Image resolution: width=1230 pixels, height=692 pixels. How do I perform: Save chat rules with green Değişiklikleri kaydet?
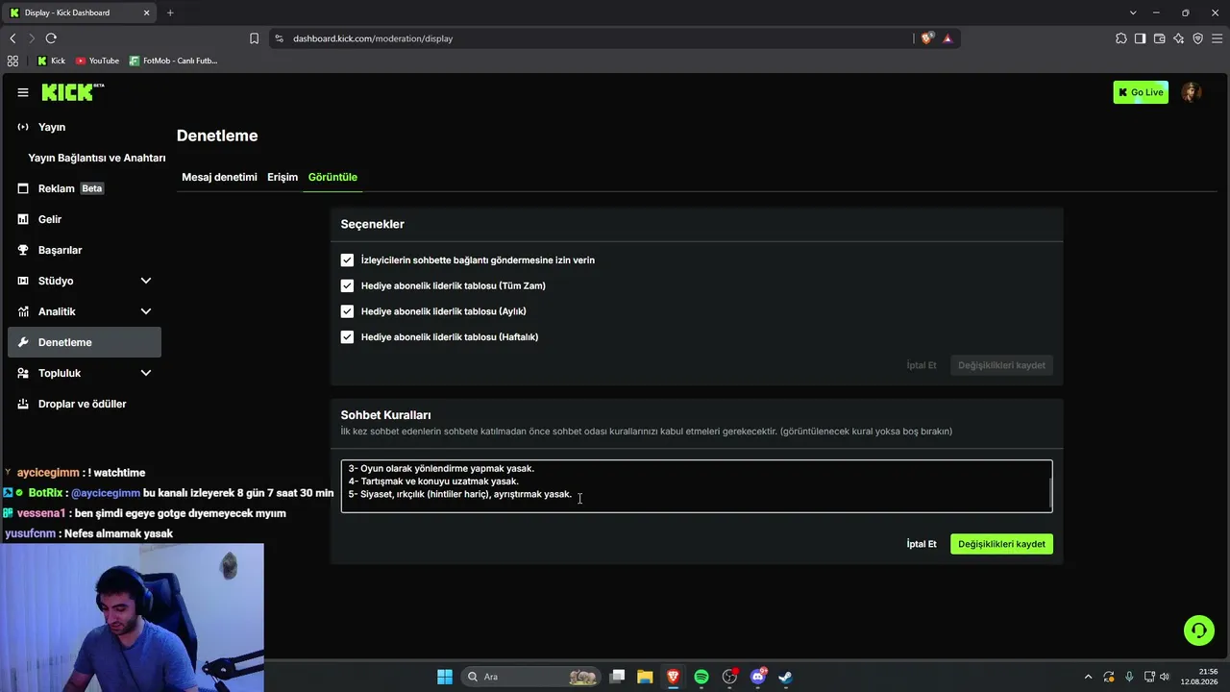coord(1001,544)
